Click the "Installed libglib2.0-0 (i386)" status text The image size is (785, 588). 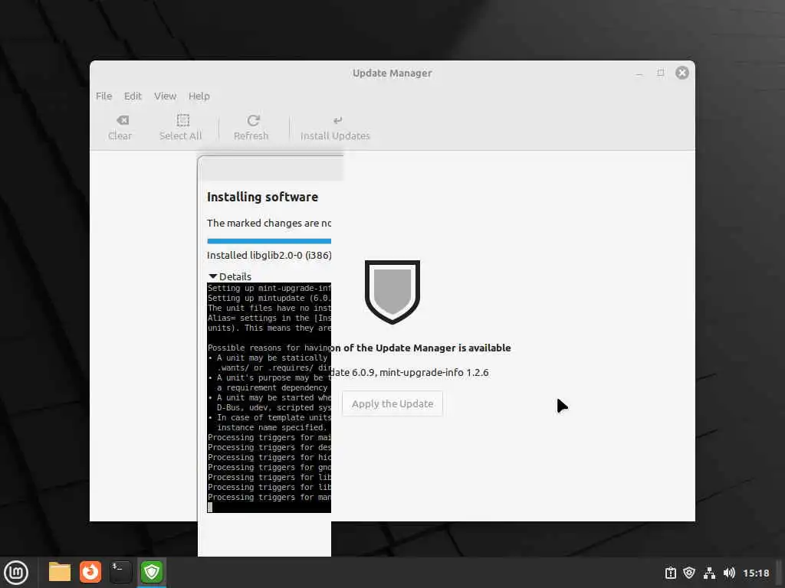(269, 256)
